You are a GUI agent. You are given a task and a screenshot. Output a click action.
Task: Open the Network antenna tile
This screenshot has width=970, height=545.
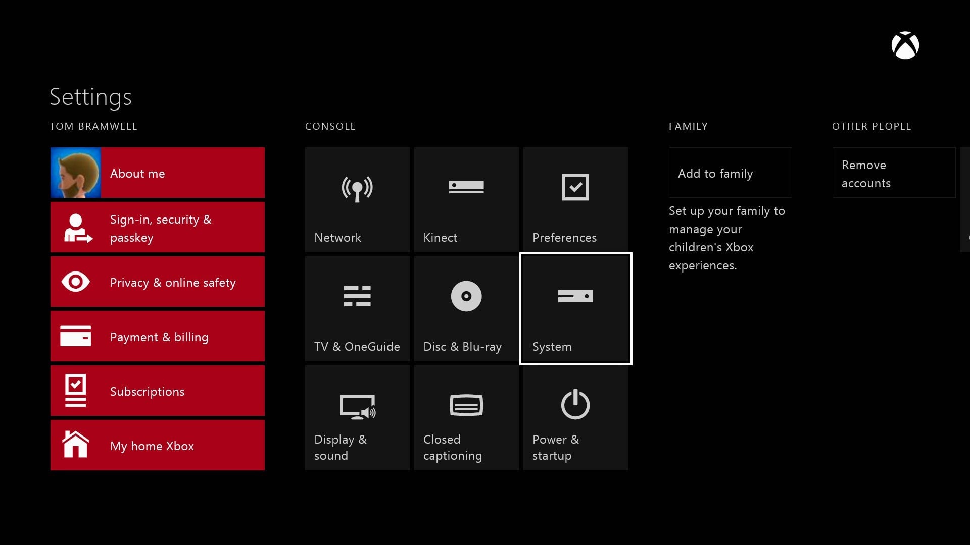[357, 200]
